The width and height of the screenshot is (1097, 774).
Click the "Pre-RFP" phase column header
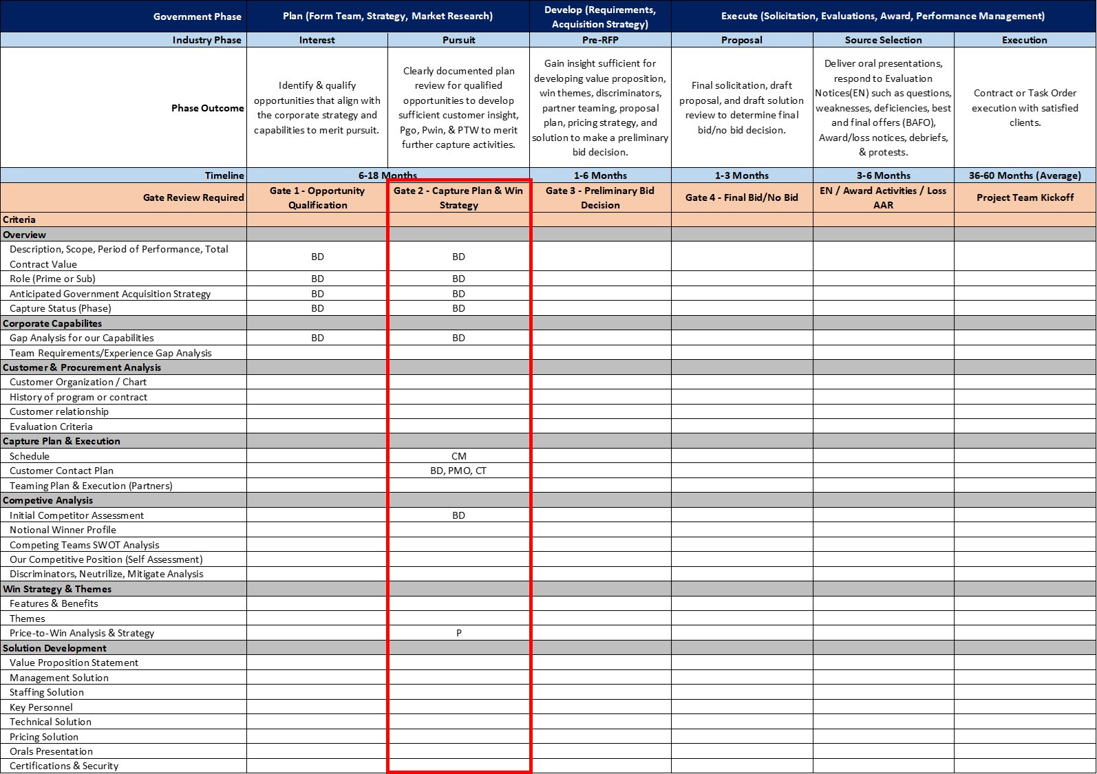[600, 40]
